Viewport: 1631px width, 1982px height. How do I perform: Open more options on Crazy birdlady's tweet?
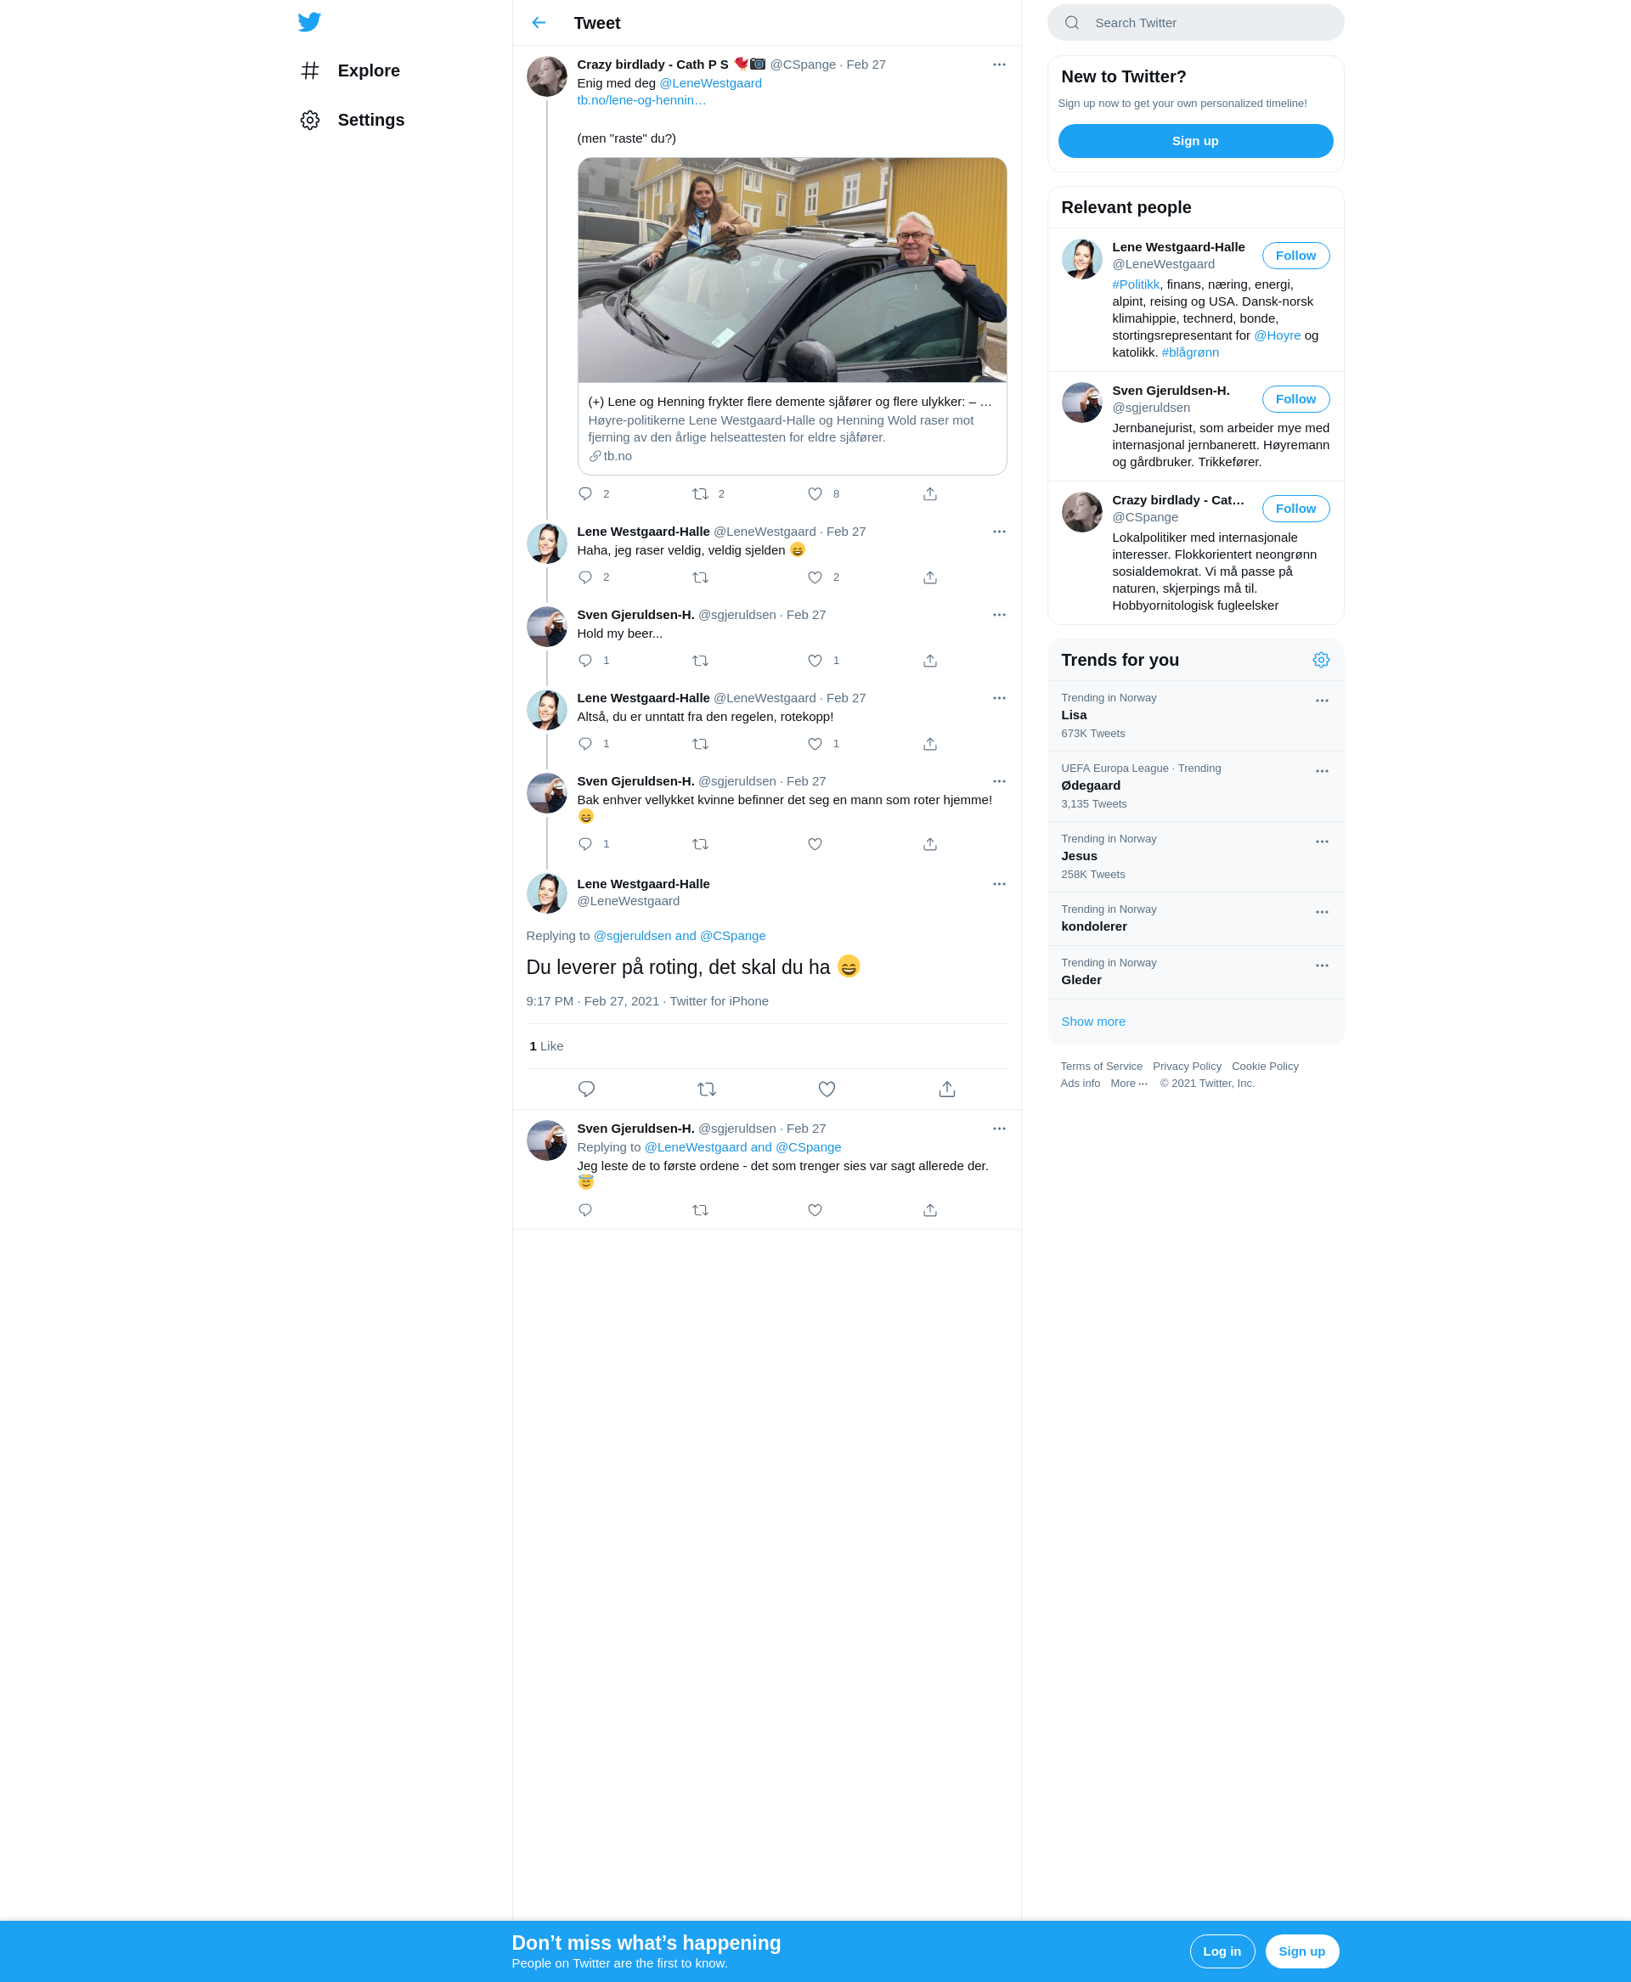[x=999, y=65]
